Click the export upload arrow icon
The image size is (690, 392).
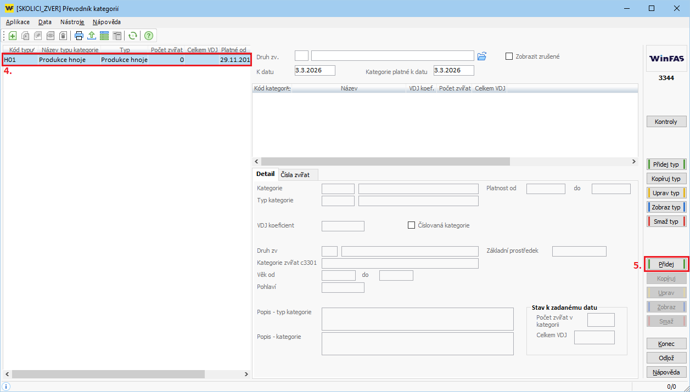coord(92,36)
